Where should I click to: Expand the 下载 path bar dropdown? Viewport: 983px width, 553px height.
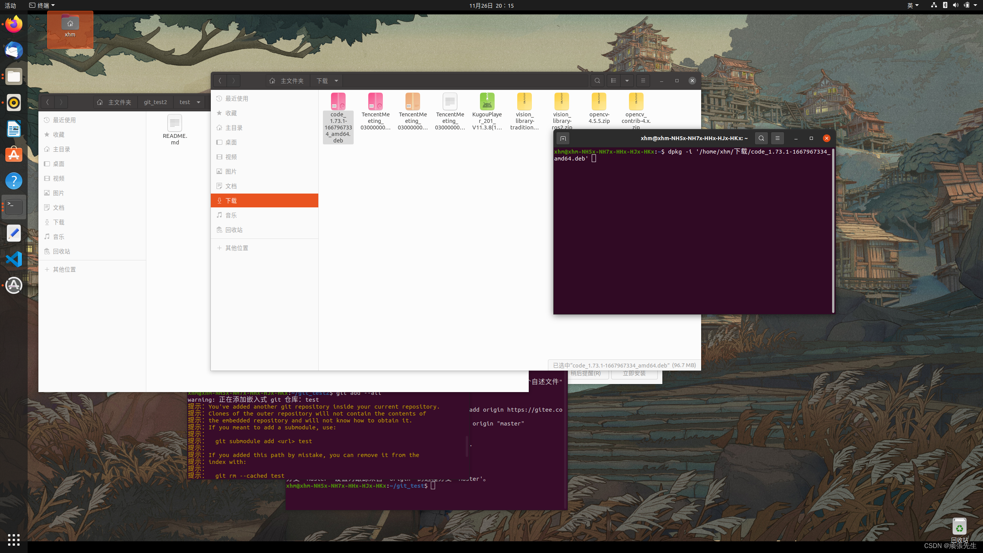(336, 81)
